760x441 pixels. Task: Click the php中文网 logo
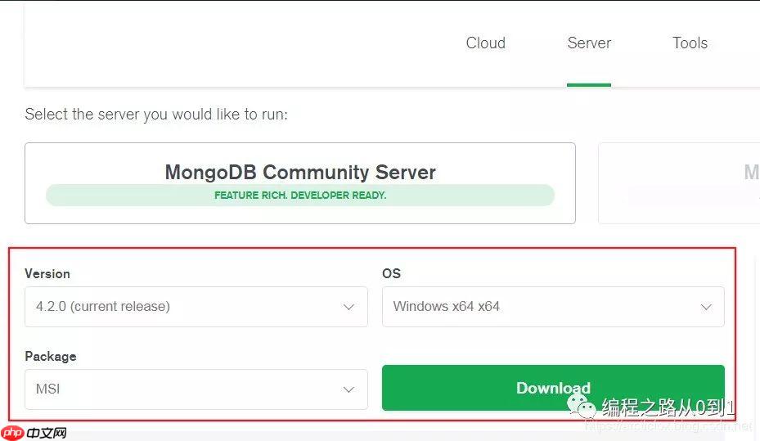pyautogui.click(x=34, y=433)
